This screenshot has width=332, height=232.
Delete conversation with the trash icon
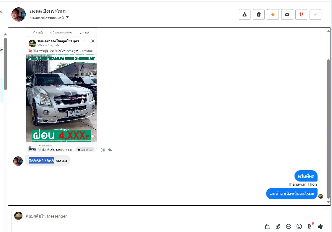pos(259,14)
